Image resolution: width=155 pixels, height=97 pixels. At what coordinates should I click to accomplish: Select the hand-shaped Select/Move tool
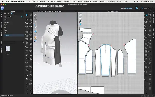tap(27, 19)
